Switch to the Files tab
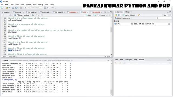The image size is (173, 97). (116, 60)
